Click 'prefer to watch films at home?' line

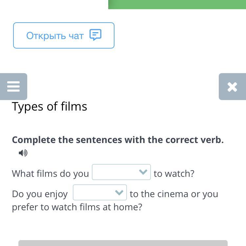pyautogui.click(x=77, y=207)
